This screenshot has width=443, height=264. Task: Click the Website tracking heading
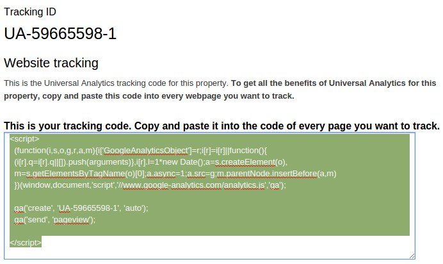pyautogui.click(x=51, y=63)
